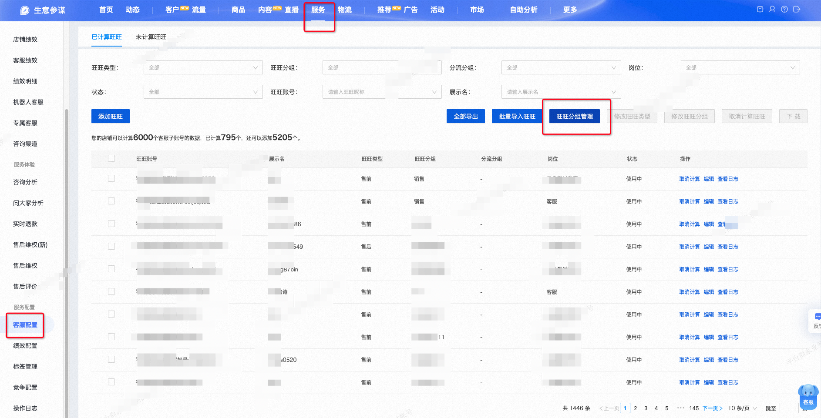Switch to the 未计算旺旺 tab
821x418 pixels.
[151, 37]
